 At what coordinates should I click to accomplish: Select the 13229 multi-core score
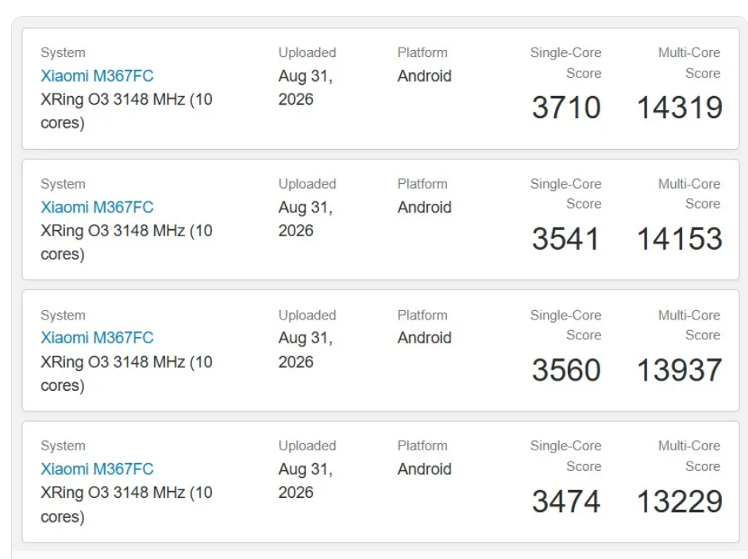pos(680,501)
